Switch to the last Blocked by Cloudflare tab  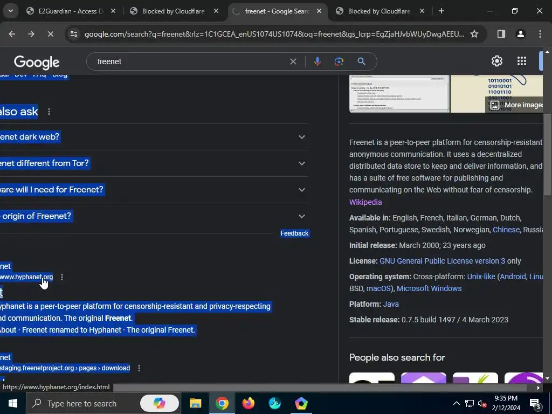click(x=380, y=11)
